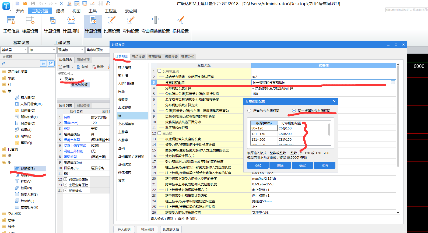The image size is (428, 233).
Task: Click the 搜索构件 search field
Action: point(83,73)
